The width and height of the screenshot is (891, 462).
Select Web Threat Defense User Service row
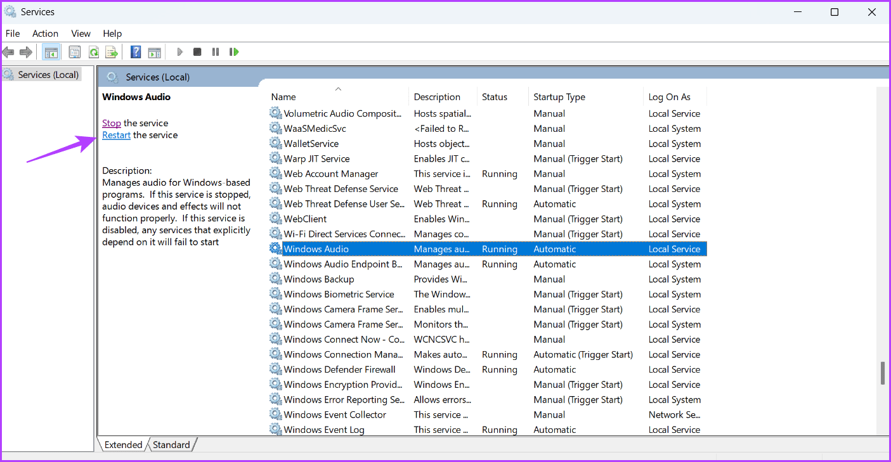click(x=487, y=204)
